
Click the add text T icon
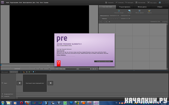(x=94, y=69)
